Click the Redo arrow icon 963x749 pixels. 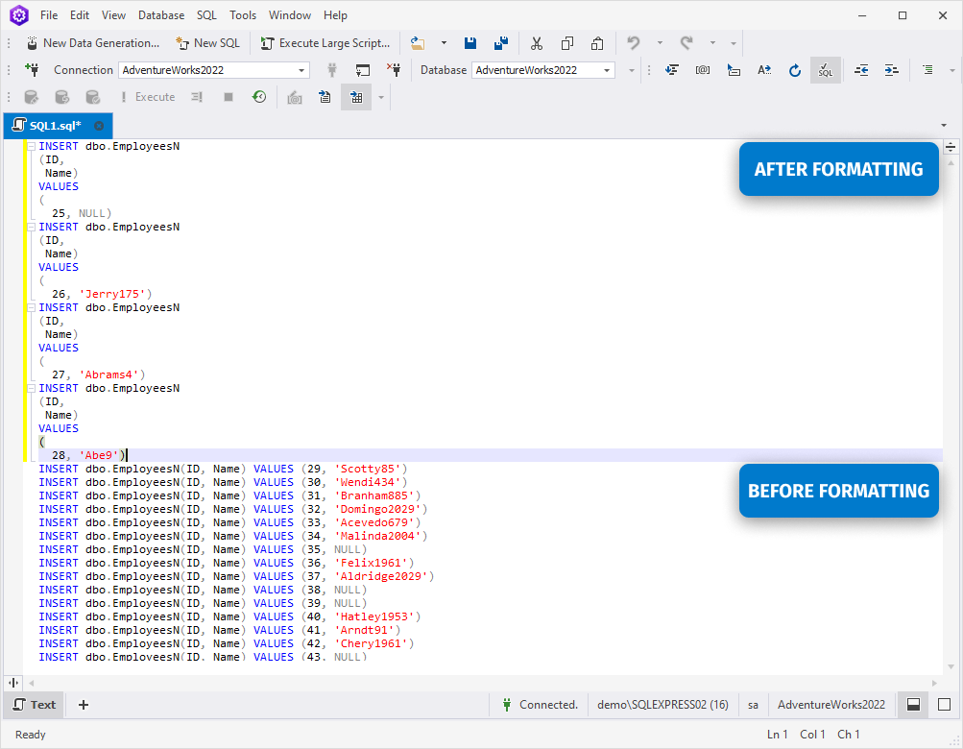686,43
